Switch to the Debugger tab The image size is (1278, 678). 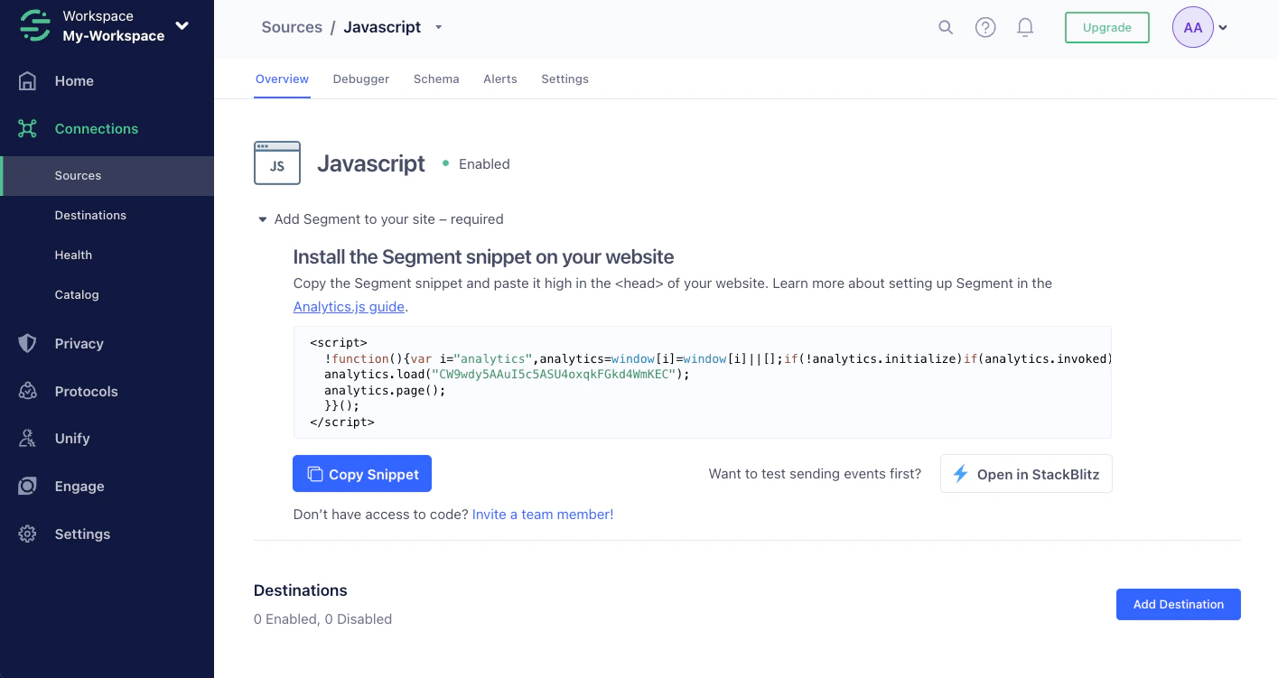click(x=360, y=79)
